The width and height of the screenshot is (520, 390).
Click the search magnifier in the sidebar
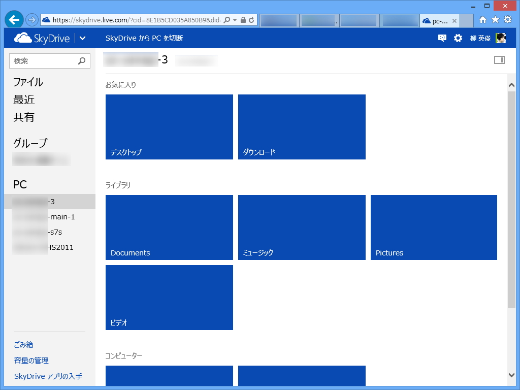click(x=81, y=60)
